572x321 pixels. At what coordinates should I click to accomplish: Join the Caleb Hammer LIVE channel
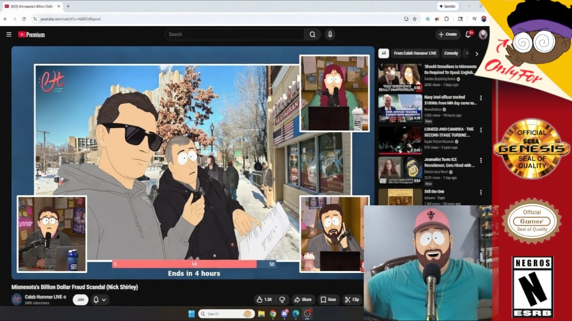click(80, 300)
